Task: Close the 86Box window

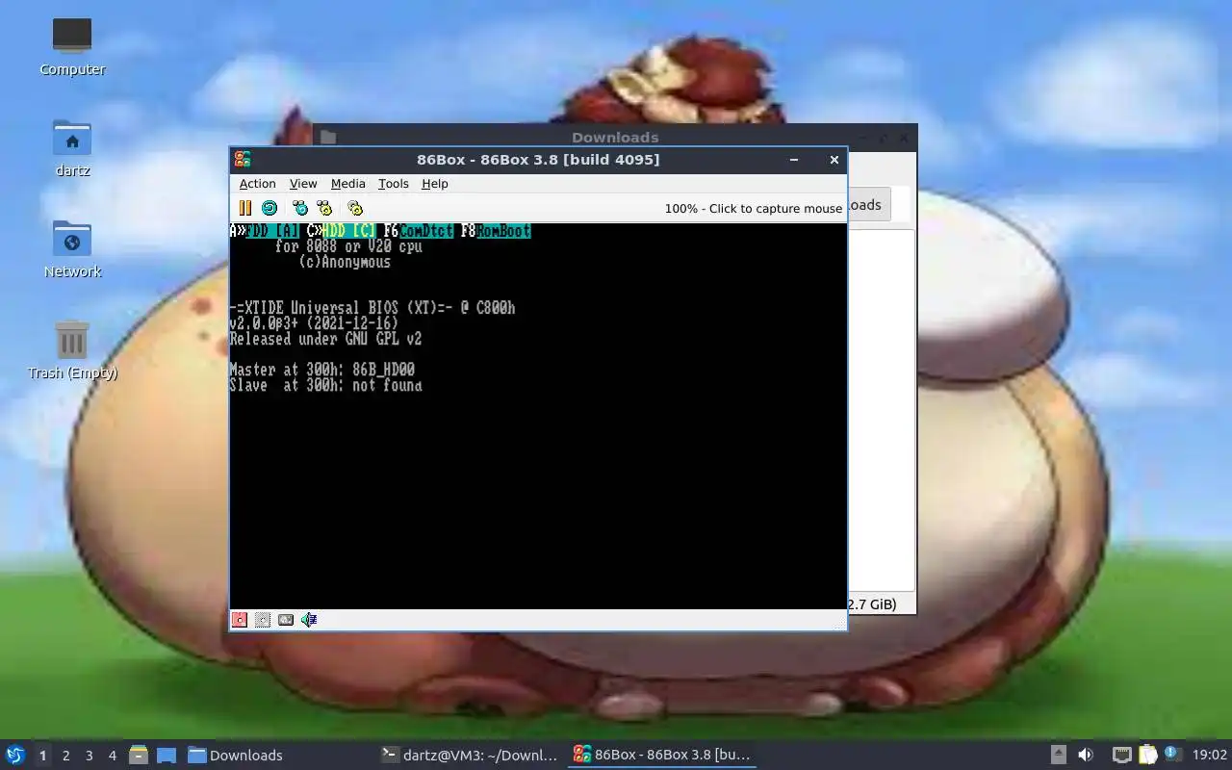Action: click(834, 160)
